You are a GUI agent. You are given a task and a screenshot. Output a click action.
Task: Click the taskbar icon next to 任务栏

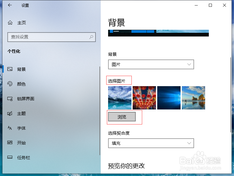[10, 157]
